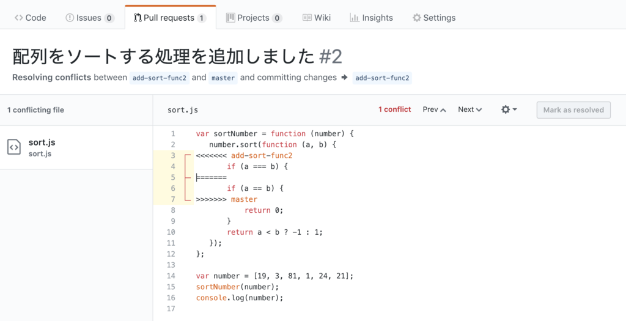Screen dimensions: 626x321
Task: Click the Code brackets icon
Action: pos(19,18)
